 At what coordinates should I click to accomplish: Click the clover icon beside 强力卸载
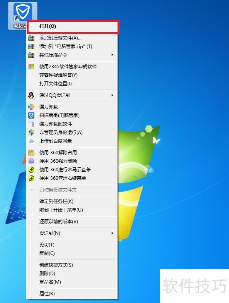point(31,107)
